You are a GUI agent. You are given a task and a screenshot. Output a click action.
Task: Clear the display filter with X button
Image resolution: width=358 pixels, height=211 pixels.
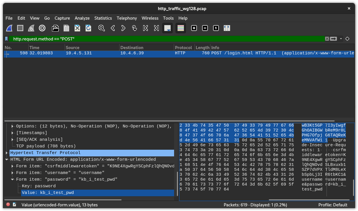click(x=327, y=39)
